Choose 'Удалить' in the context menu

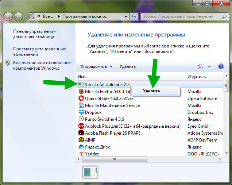[155, 91]
